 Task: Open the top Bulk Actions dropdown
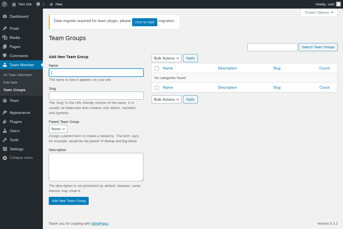[166, 58]
